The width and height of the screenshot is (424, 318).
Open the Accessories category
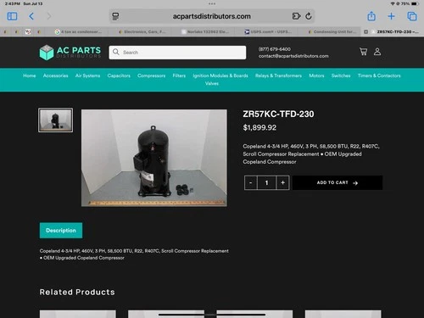(55, 75)
